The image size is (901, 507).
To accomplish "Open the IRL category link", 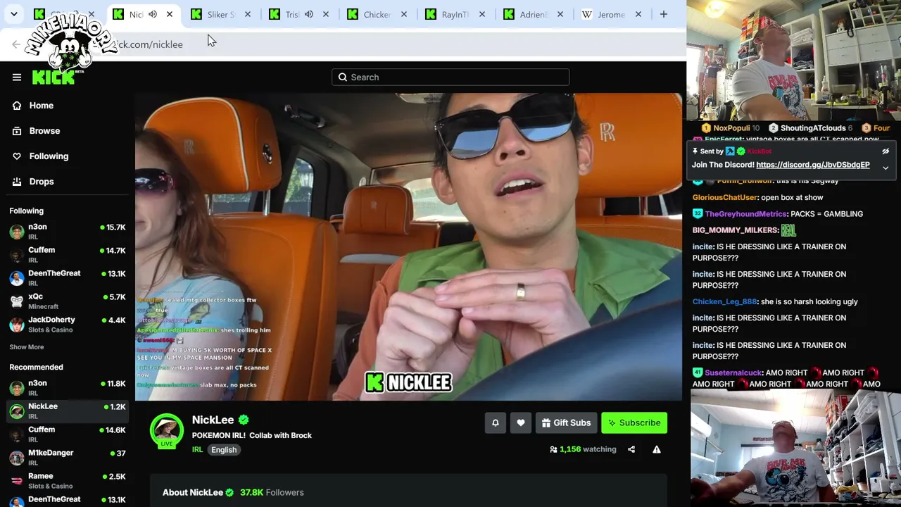I will [198, 450].
